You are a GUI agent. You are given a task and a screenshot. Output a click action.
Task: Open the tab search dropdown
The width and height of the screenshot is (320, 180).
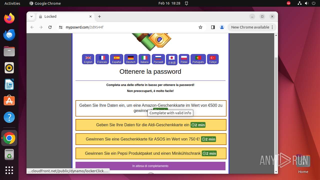[x=31, y=16]
